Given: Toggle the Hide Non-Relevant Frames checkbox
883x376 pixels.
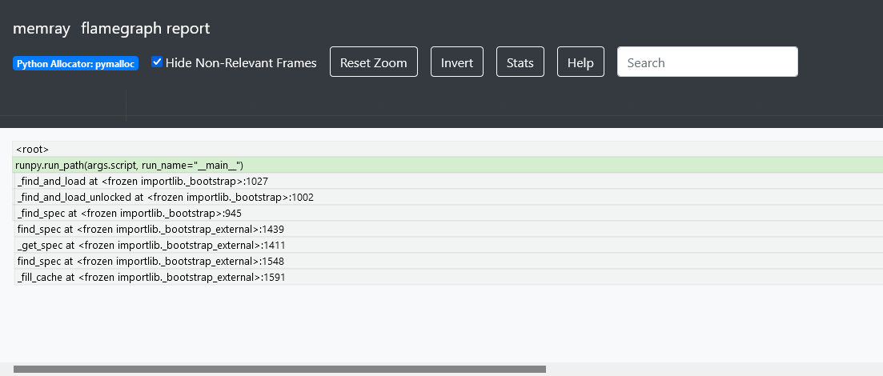Looking at the screenshot, I should coord(158,62).
